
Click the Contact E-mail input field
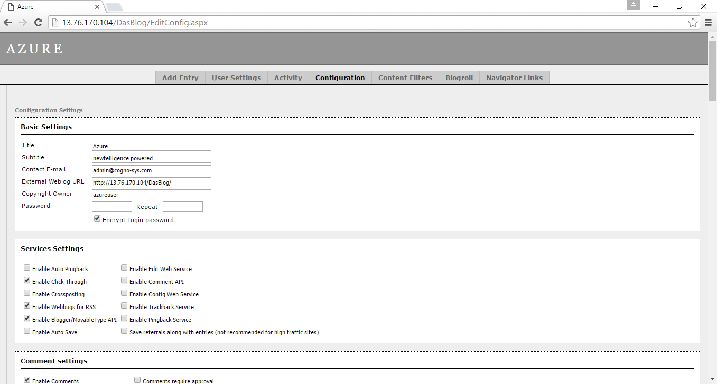(x=151, y=170)
